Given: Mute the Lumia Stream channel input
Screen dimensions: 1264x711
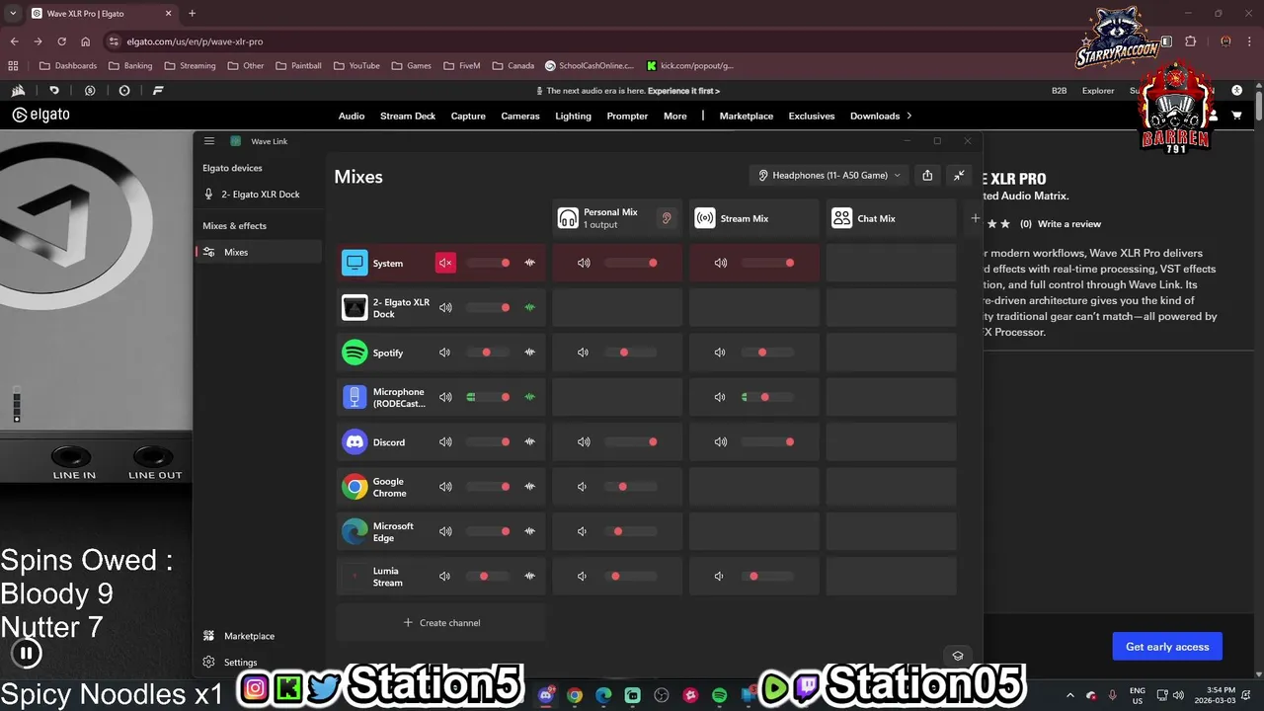Looking at the screenshot, I should [x=445, y=577].
